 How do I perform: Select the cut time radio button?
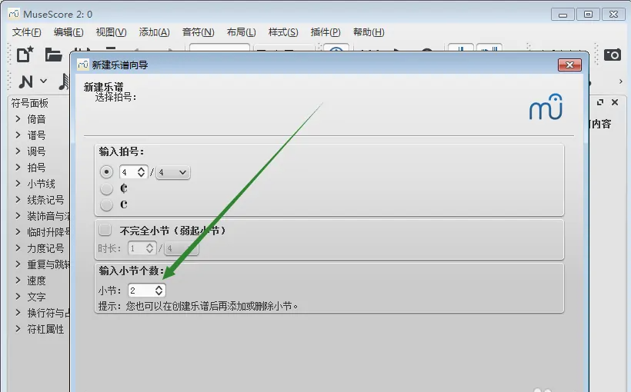tap(106, 188)
